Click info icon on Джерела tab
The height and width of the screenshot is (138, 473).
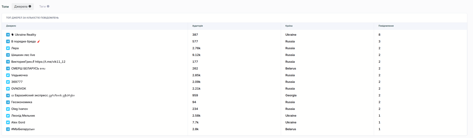tap(30, 6)
